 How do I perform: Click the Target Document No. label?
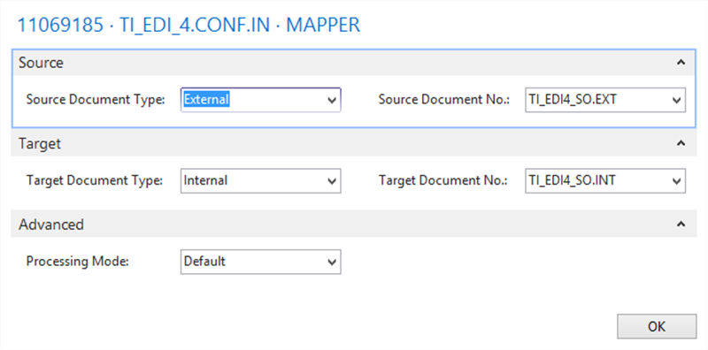pyautogui.click(x=443, y=180)
